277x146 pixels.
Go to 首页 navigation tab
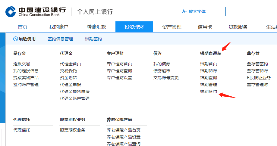click(23, 27)
